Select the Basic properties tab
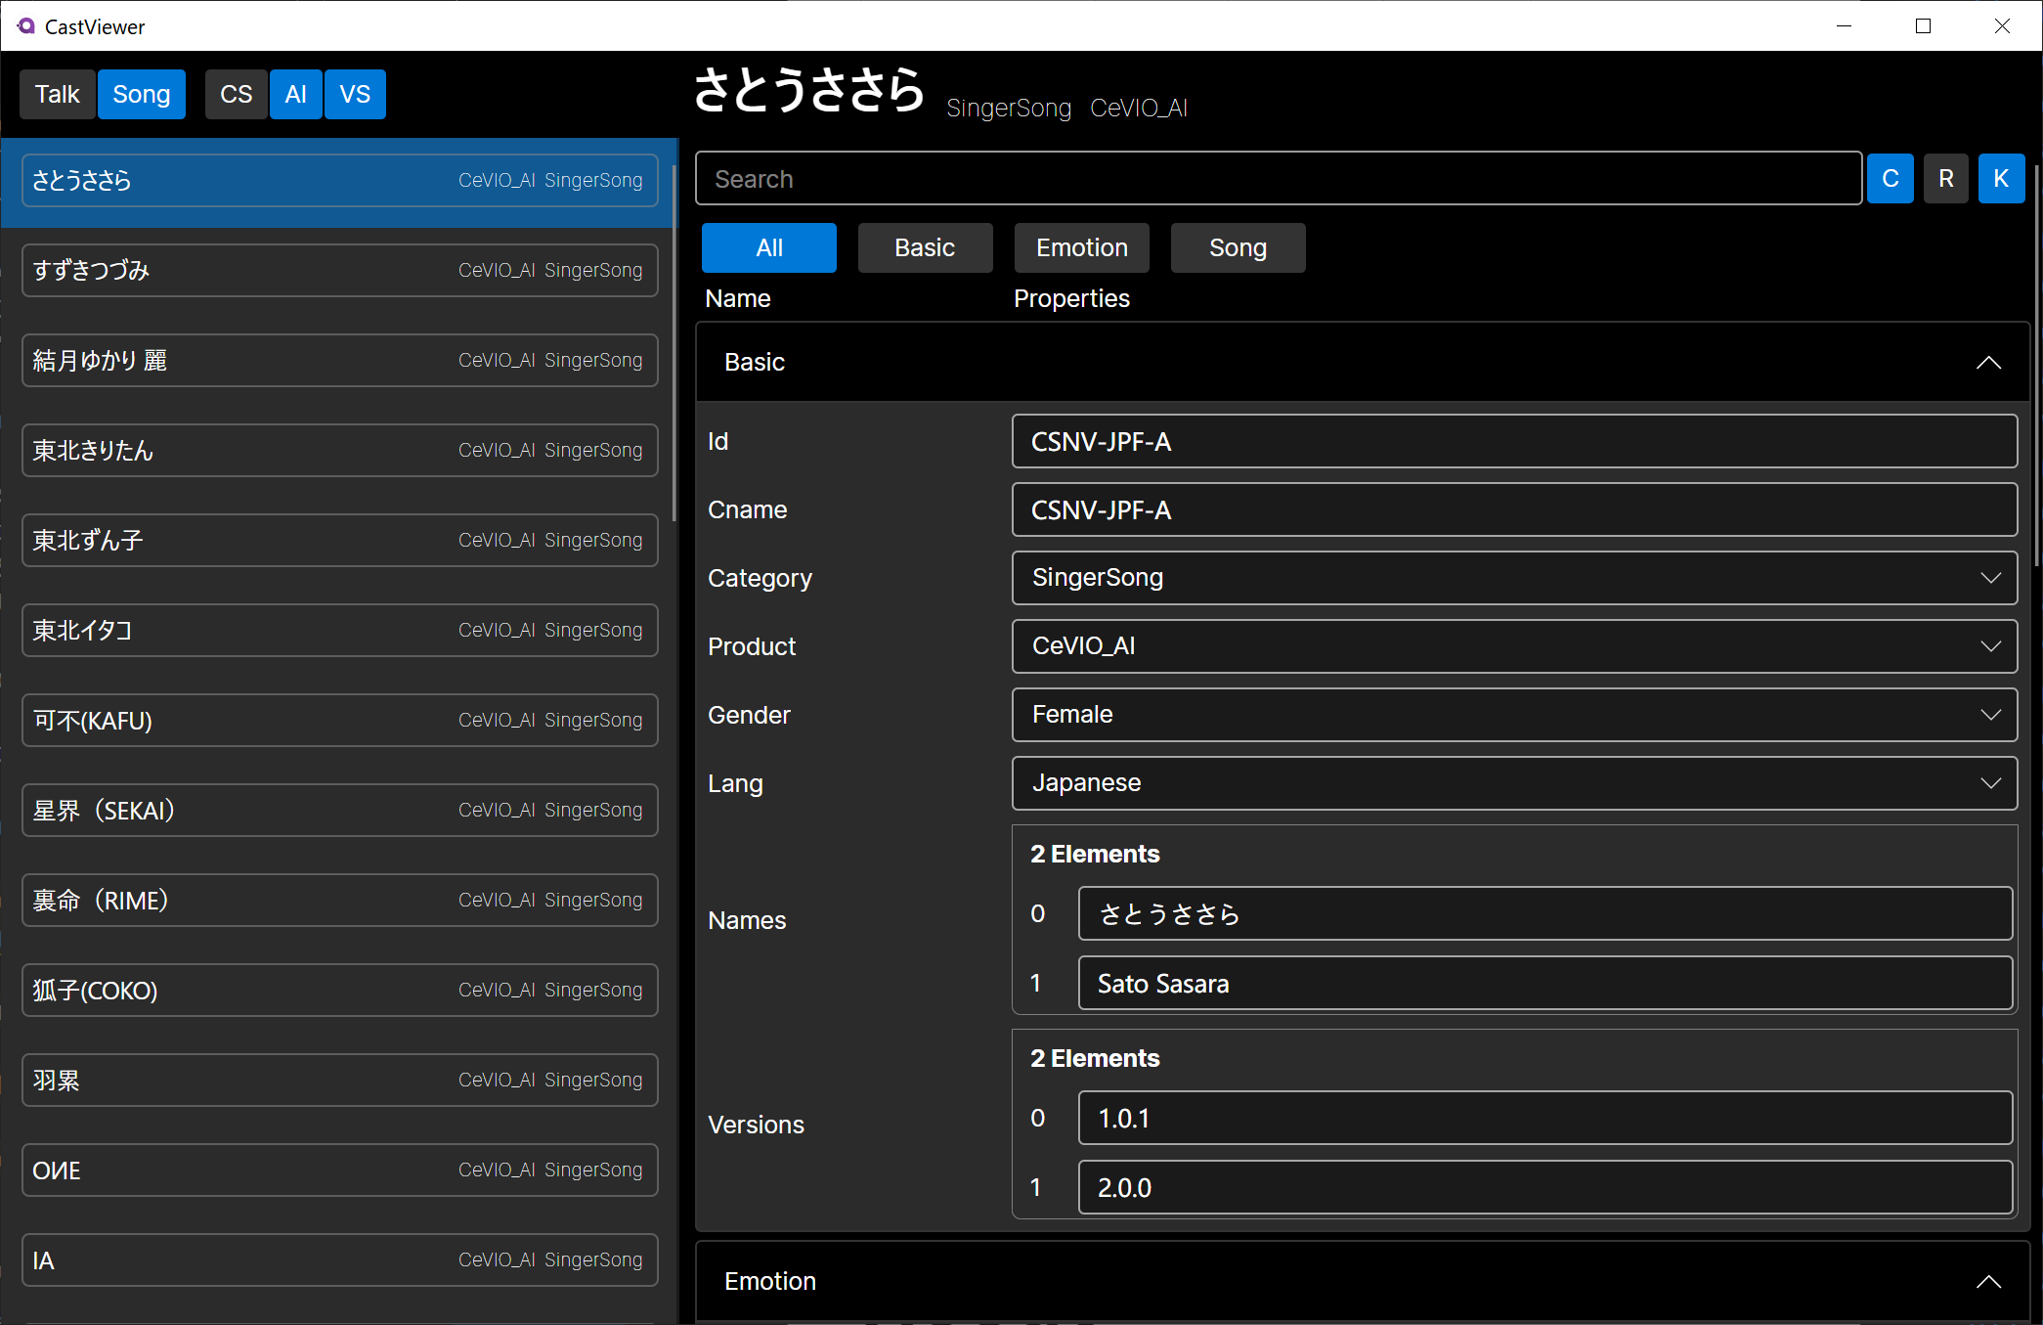The height and width of the screenshot is (1325, 2043). tap(924, 248)
